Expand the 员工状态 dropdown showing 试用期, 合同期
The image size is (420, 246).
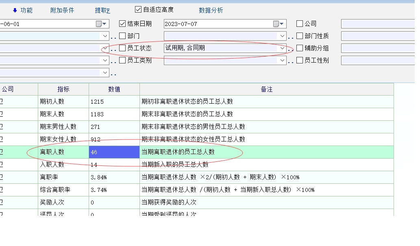coord(282,48)
